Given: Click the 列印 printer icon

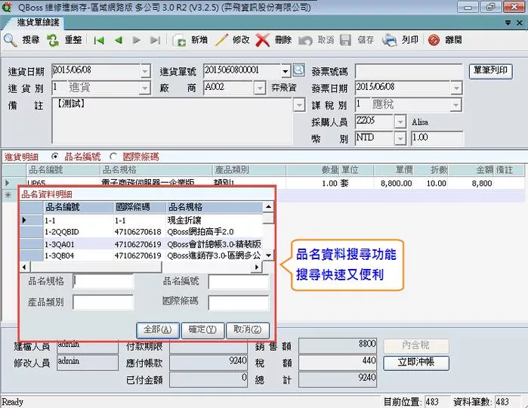Looking at the screenshot, I should tap(390, 40).
